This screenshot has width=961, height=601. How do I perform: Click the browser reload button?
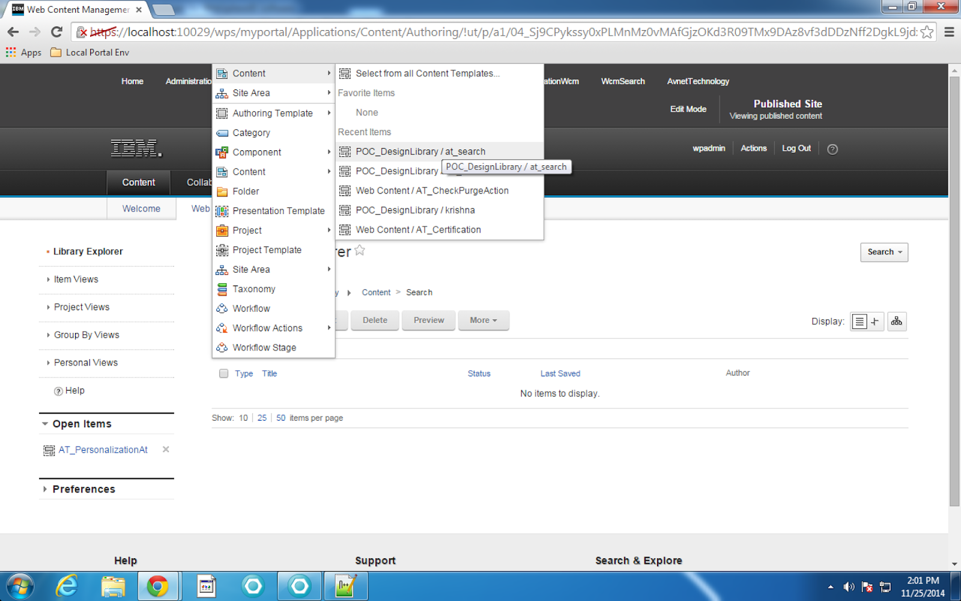click(x=56, y=32)
